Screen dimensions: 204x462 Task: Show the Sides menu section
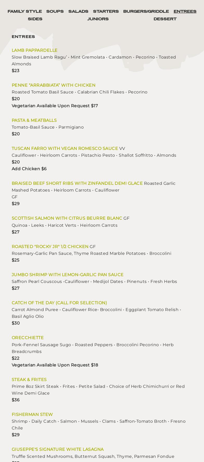35,19
